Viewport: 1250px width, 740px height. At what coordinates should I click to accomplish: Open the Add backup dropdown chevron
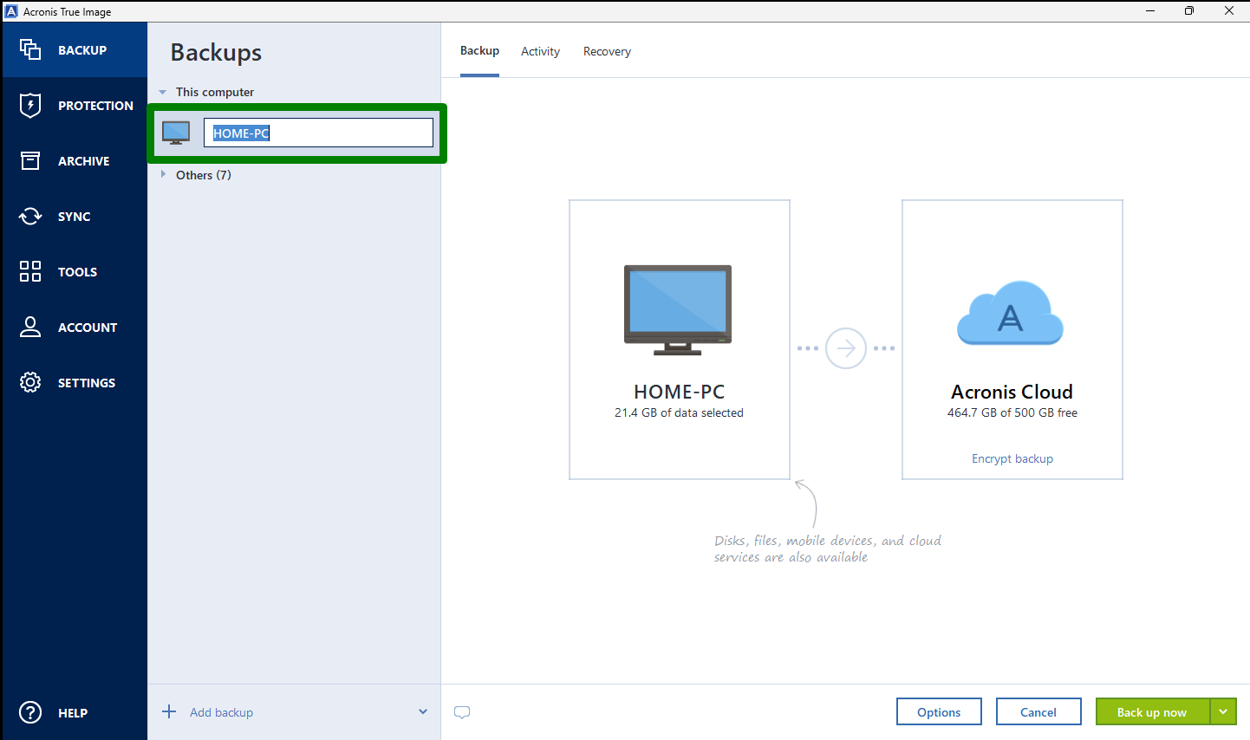(422, 711)
